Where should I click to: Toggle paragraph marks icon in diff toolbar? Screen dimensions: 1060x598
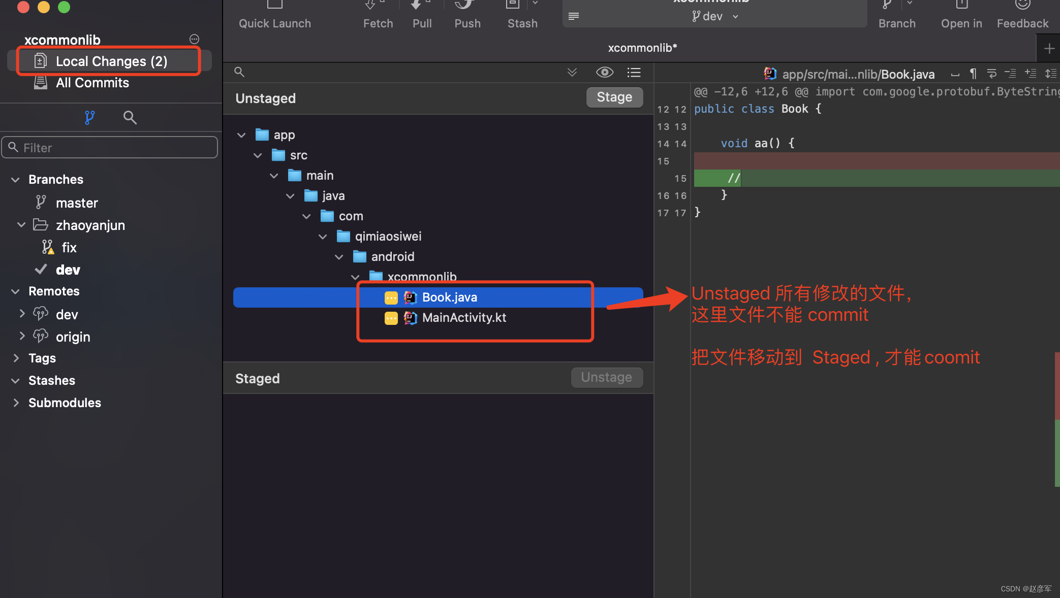(x=973, y=74)
